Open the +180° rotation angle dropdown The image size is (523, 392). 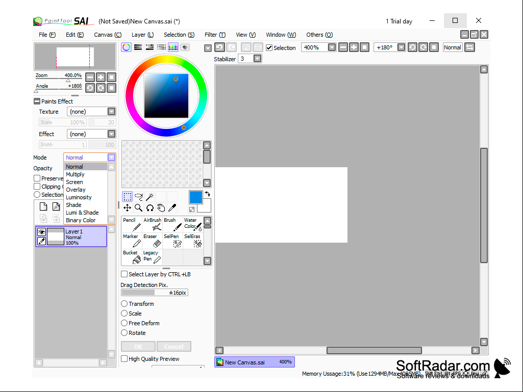[x=401, y=47]
